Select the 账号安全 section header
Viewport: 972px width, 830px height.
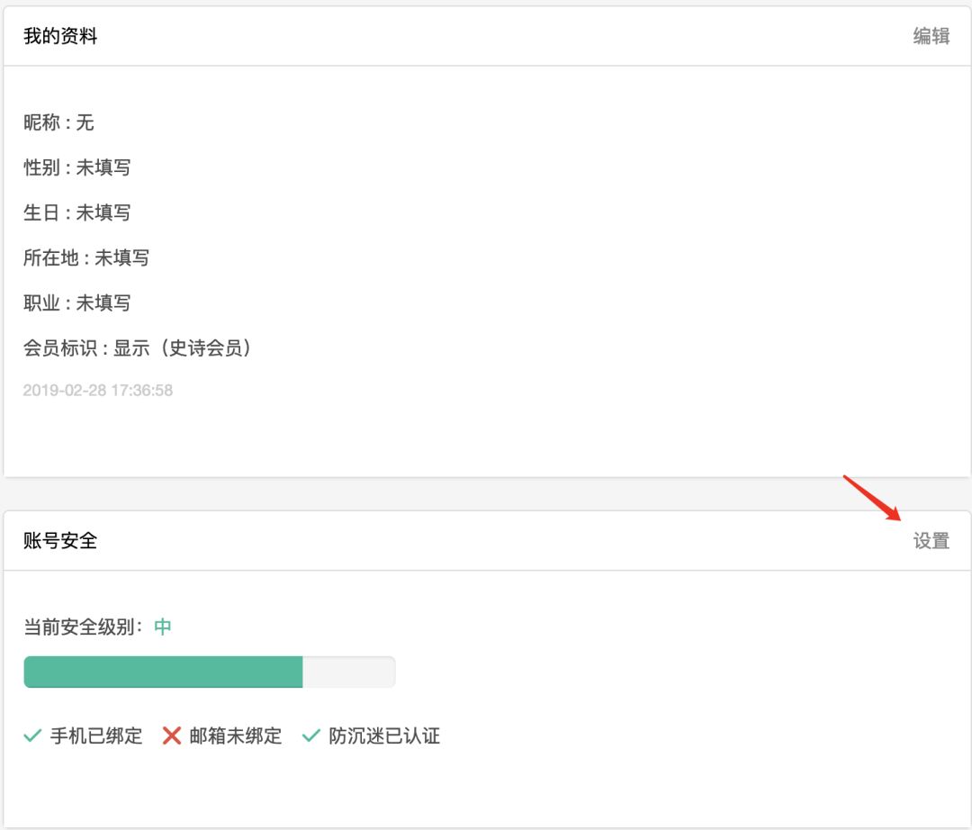(x=60, y=541)
